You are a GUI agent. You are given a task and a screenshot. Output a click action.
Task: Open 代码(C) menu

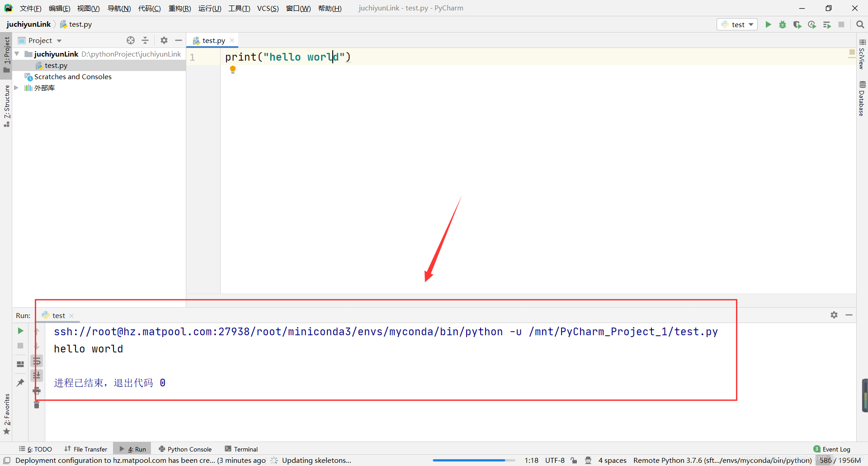(x=149, y=8)
